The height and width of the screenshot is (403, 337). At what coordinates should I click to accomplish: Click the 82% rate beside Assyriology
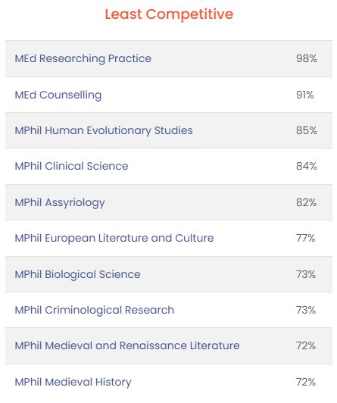306,202
